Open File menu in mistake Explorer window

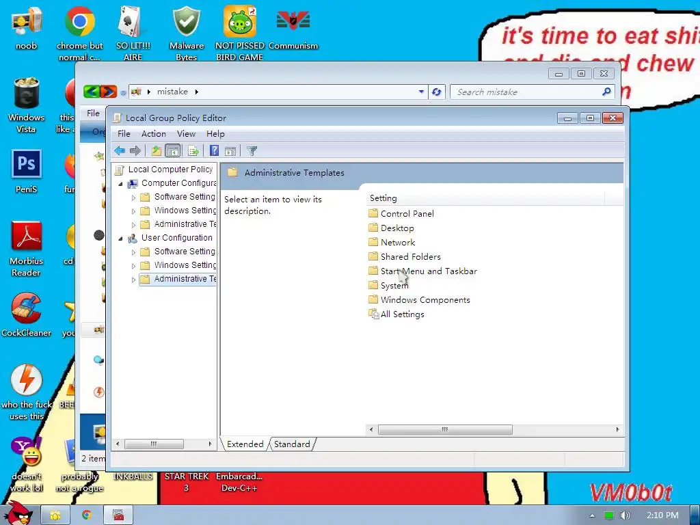(x=93, y=113)
